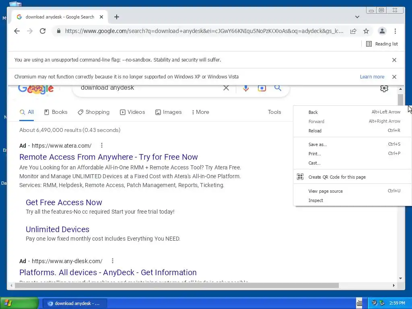
Task: Choose Reload in the context menu
Action: point(352,131)
